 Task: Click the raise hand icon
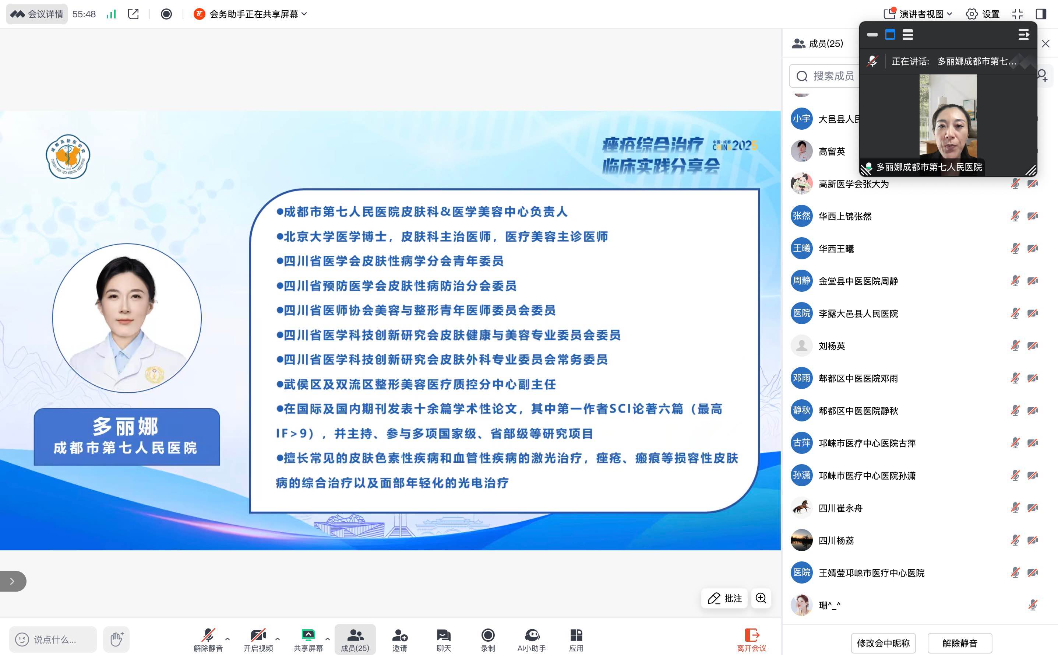pos(116,639)
